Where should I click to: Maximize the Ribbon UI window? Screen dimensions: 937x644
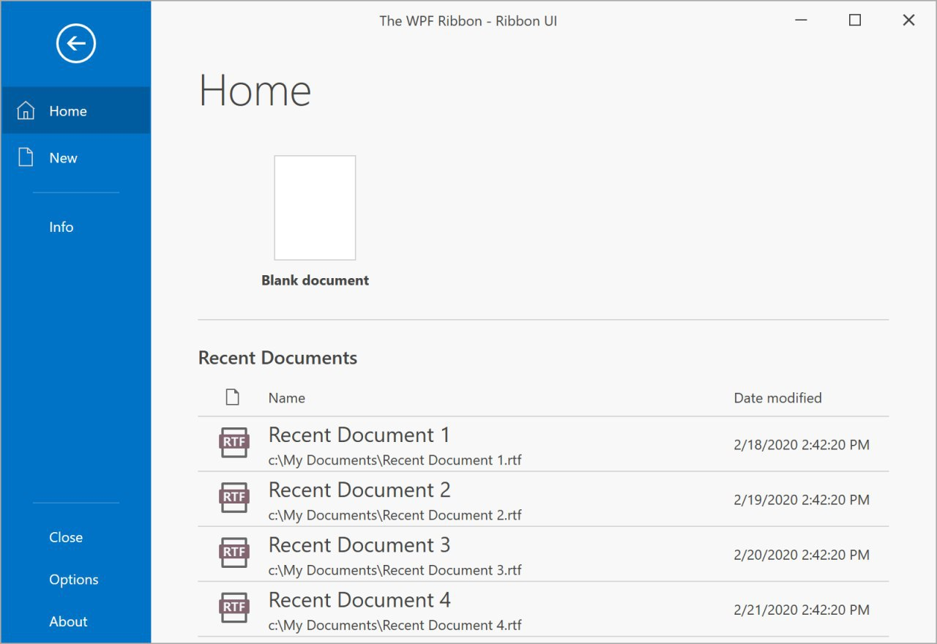click(854, 20)
